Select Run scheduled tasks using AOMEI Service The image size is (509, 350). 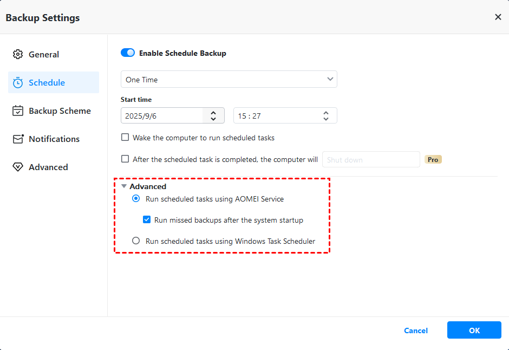[x=136, y=199]
